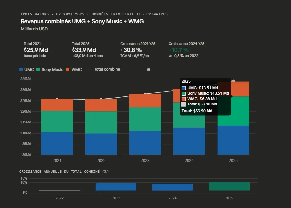
Task: Click the 2025 green growth bar
Action: coord(229,186)
